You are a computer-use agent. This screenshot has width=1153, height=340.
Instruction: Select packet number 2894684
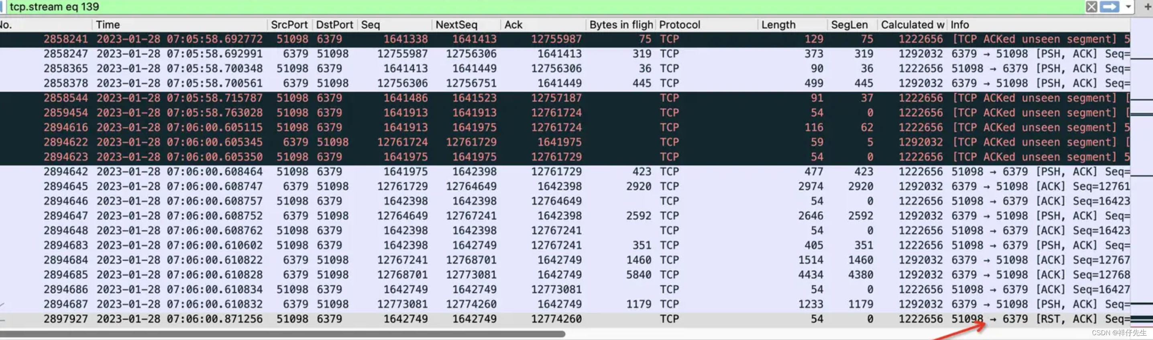565,261
